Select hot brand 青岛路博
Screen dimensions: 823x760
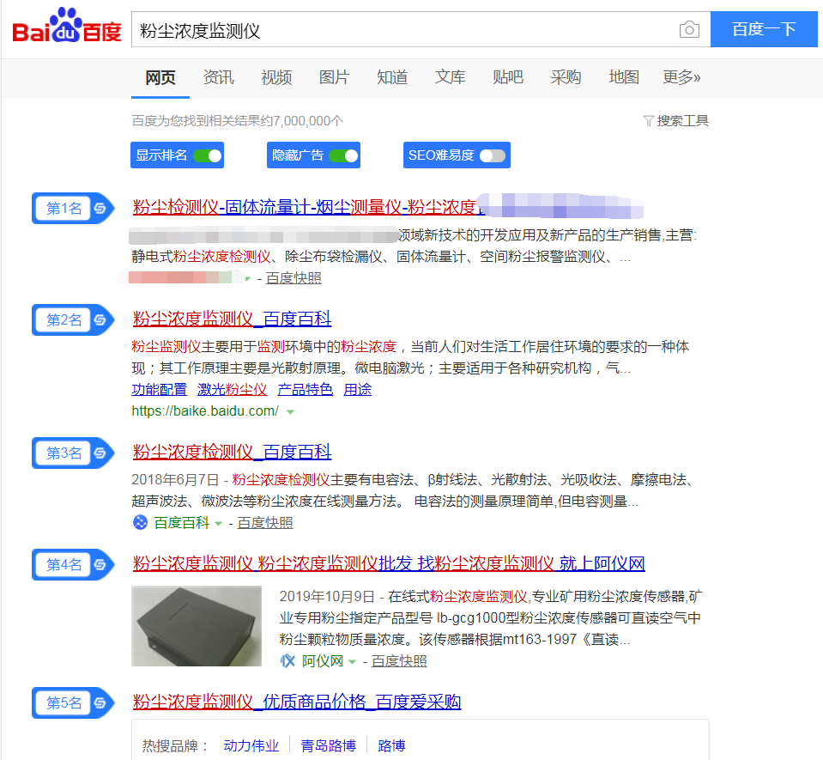tap(329, 746)
